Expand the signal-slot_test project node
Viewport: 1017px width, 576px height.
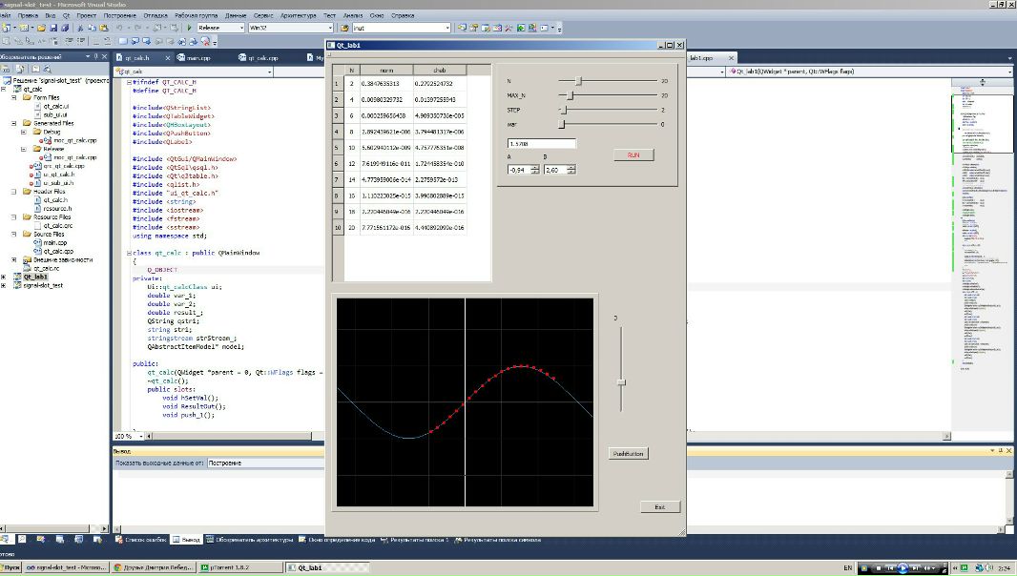[5, 285]
